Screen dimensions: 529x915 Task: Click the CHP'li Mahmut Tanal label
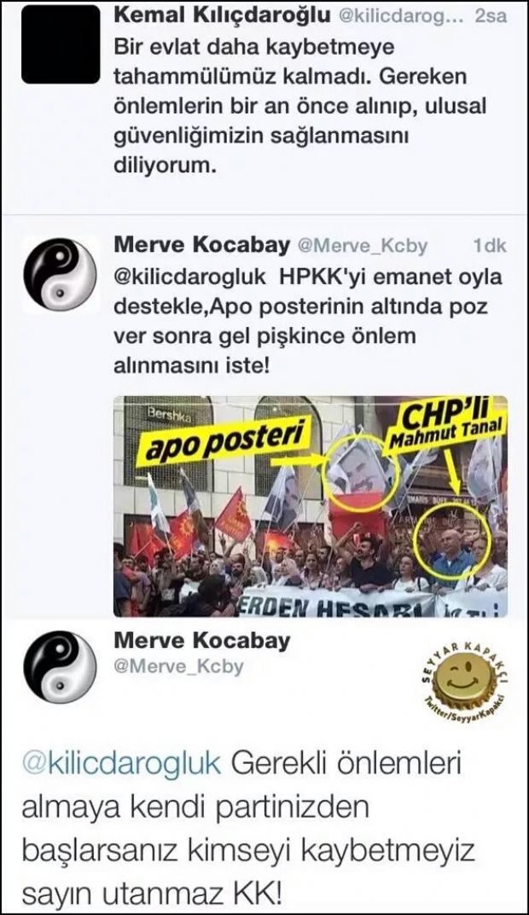[442, 423]
